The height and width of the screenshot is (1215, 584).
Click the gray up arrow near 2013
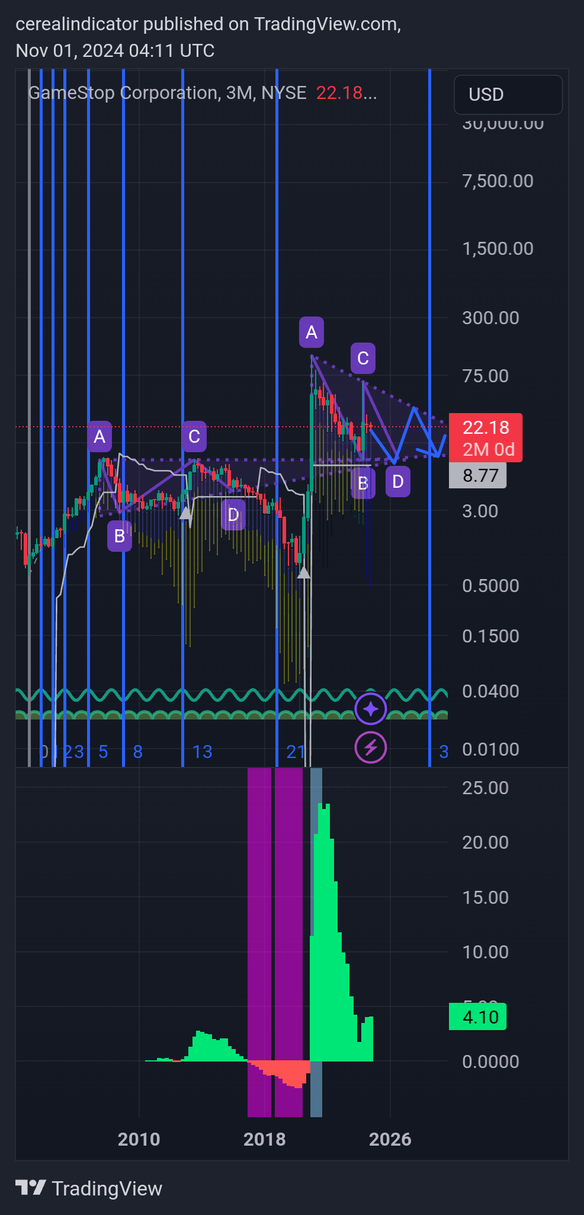click(x=185, y=513)
